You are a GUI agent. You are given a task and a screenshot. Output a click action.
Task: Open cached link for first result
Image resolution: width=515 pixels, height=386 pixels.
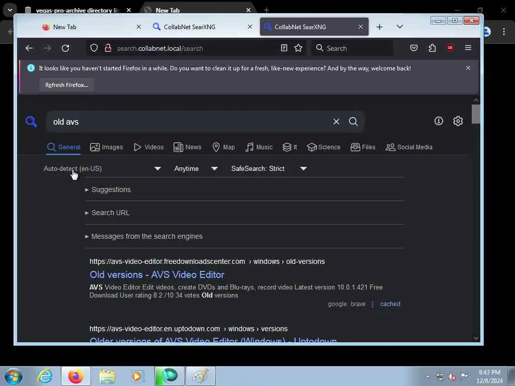tap(390, 304)
